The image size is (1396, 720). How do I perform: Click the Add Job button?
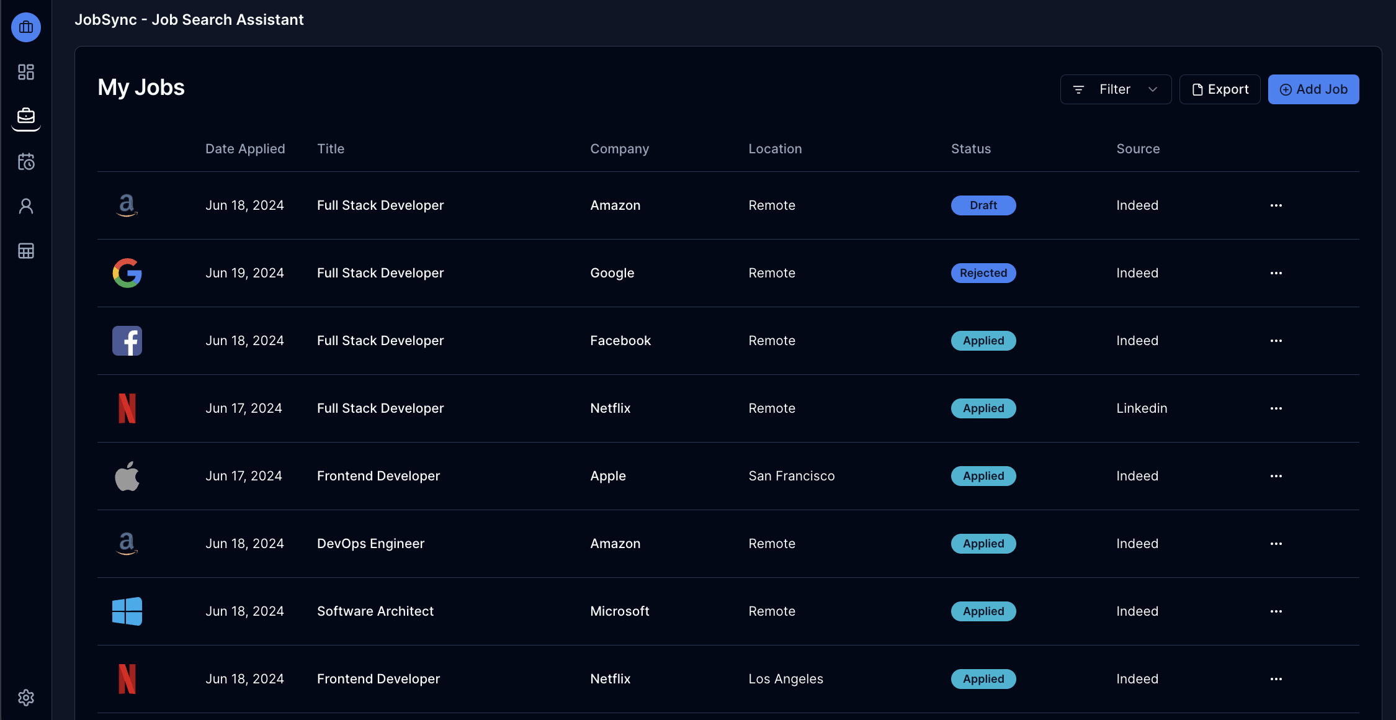pyautogui.click(x=1313, y=89)
